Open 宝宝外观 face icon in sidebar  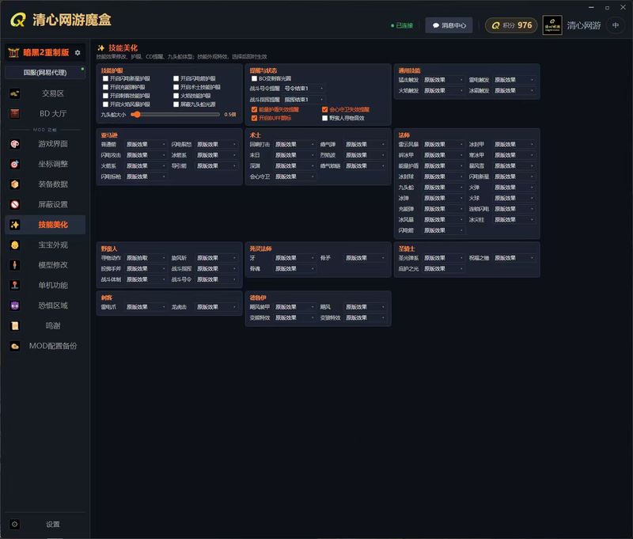click(x=15, y=245)
